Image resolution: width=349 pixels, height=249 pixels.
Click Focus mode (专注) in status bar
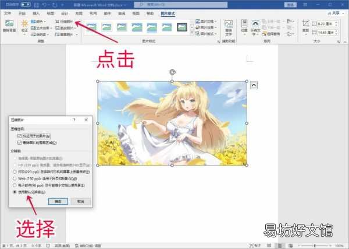pyautogui.click(x=255, y=246)
